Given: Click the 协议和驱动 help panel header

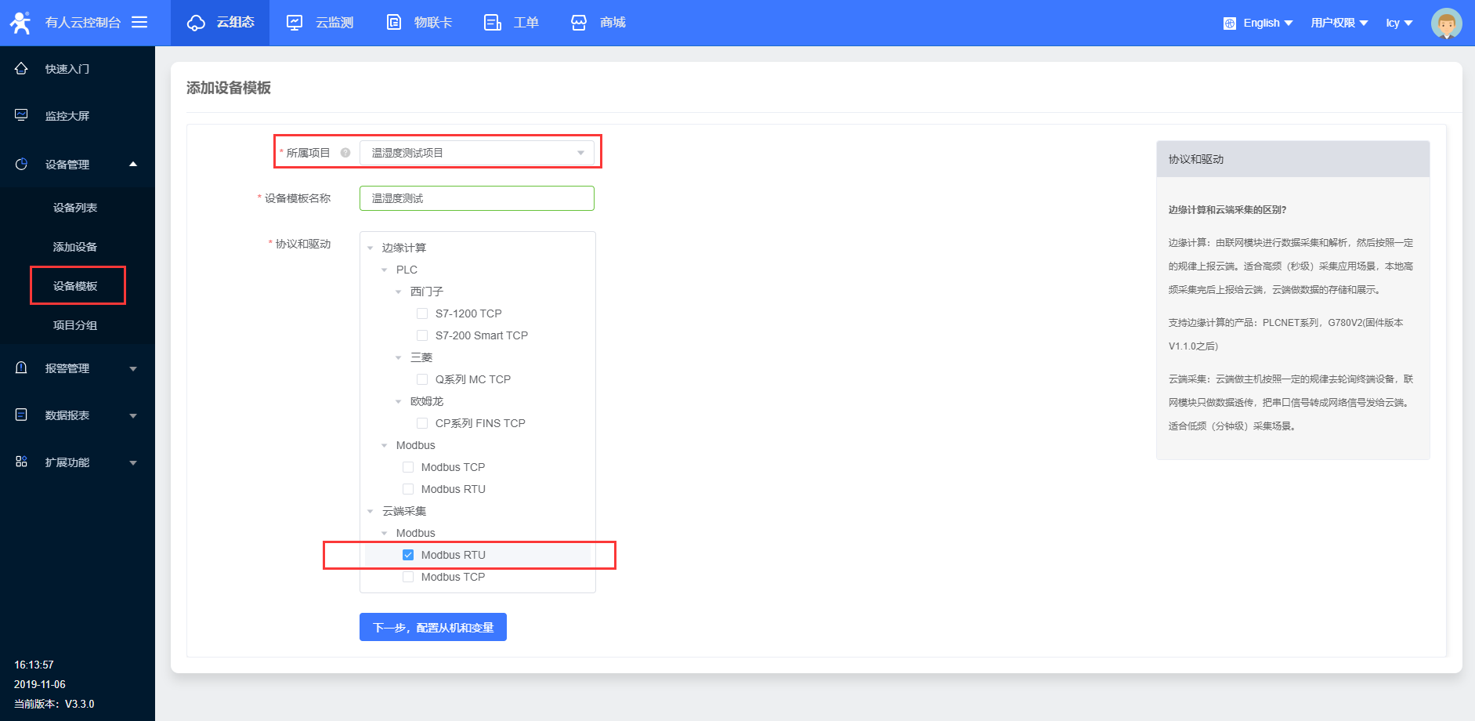Looking at the screenshot, I should 1293,159.
